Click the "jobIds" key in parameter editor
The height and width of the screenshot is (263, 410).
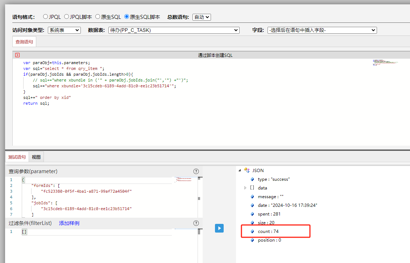[x=41, y=203]
